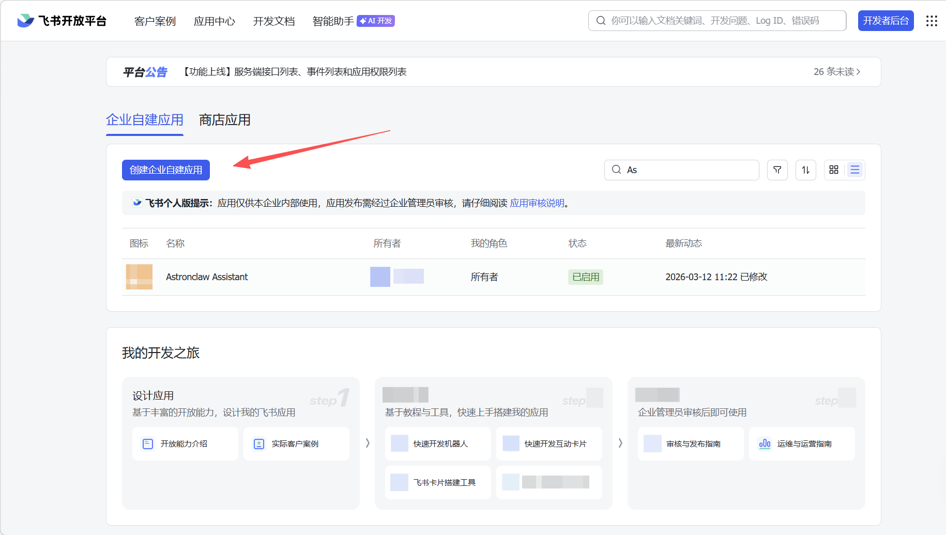Click the Astronclaw Assistant app icon
946x535 pixels.
pos(139,277)
